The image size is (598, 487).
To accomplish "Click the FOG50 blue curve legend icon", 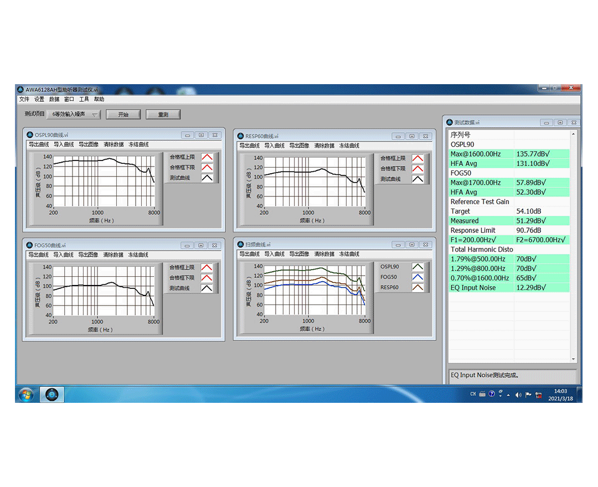I will pos(417,277).
